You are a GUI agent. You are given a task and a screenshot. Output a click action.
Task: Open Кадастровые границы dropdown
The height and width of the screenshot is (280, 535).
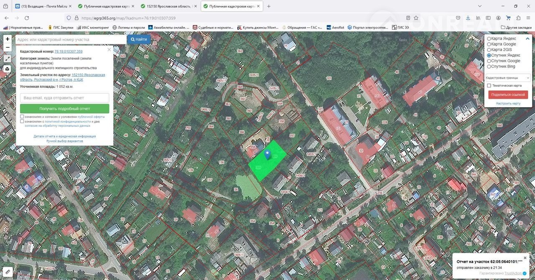click(x=507, y=78)
